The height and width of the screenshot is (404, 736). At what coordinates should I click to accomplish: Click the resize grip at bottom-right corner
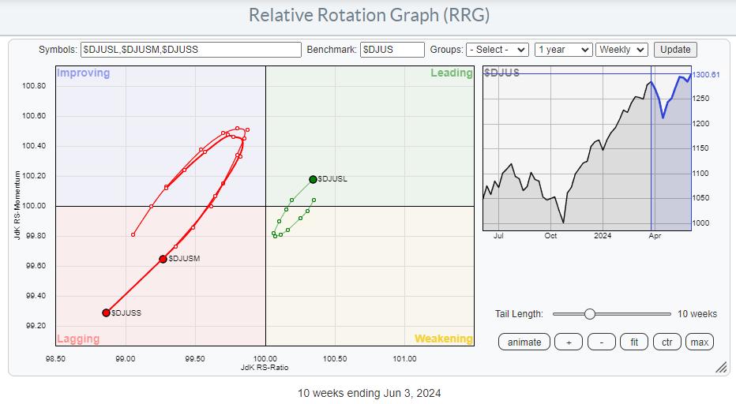(721, 368)
